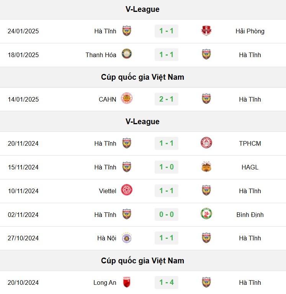Click the HAGL team logo
The image size is (286, 294).
206,167
